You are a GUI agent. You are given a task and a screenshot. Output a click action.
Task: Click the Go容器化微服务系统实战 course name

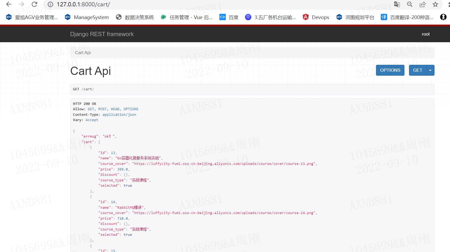[x=138, y=158]
